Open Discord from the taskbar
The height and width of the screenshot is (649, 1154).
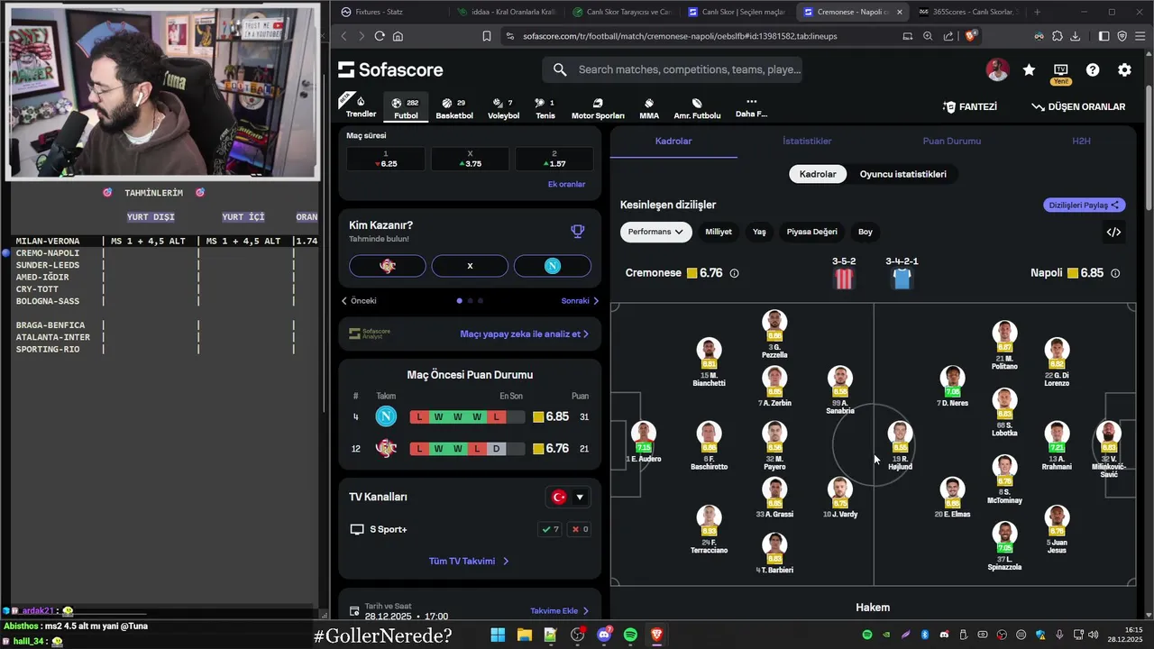click(604, 635)
